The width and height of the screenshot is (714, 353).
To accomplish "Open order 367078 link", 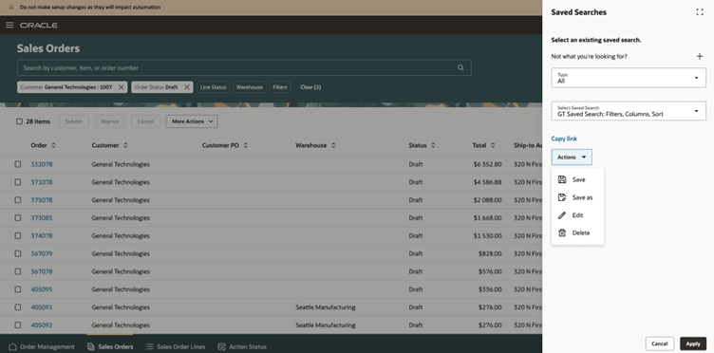I will [x=42, y=271].
